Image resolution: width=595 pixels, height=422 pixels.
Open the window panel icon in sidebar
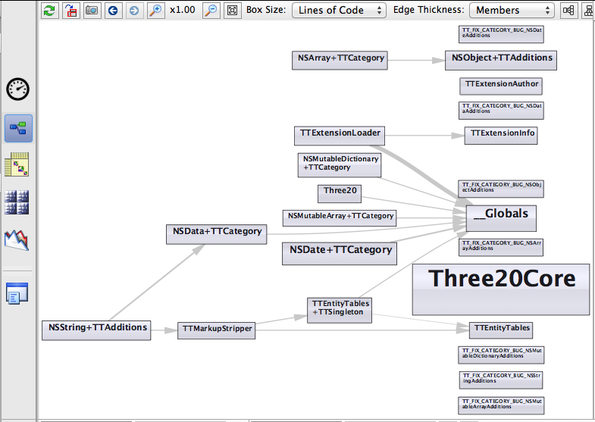17,293
